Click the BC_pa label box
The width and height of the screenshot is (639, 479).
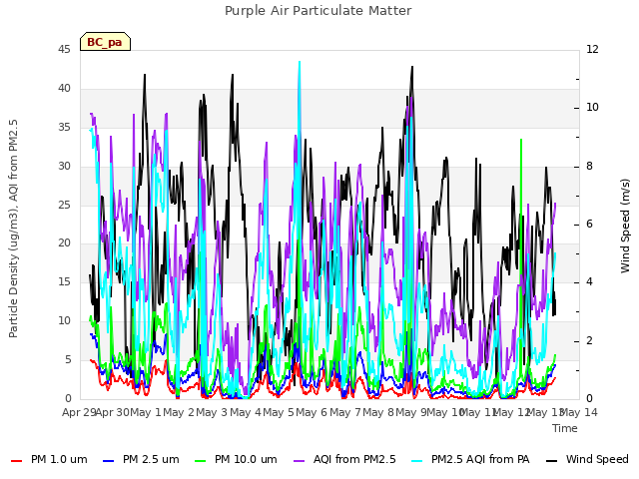[x=105, y=42]
